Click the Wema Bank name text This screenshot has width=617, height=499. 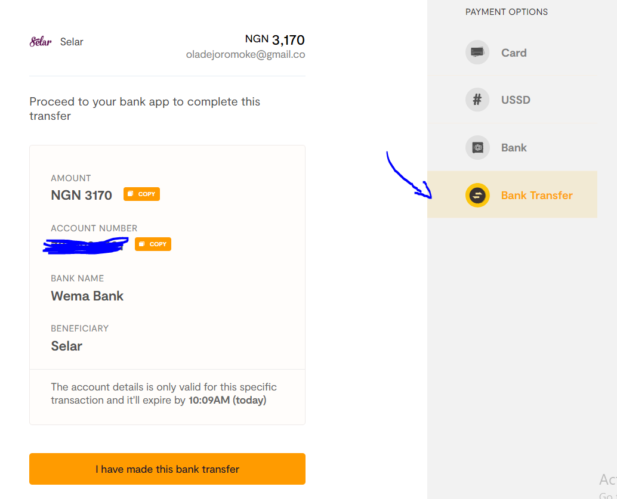[x=87, y=296]
